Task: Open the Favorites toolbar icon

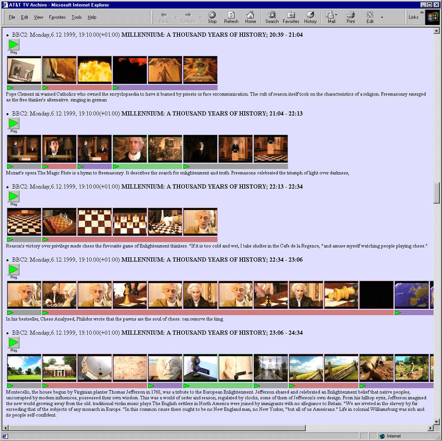Action: point(291,17)
